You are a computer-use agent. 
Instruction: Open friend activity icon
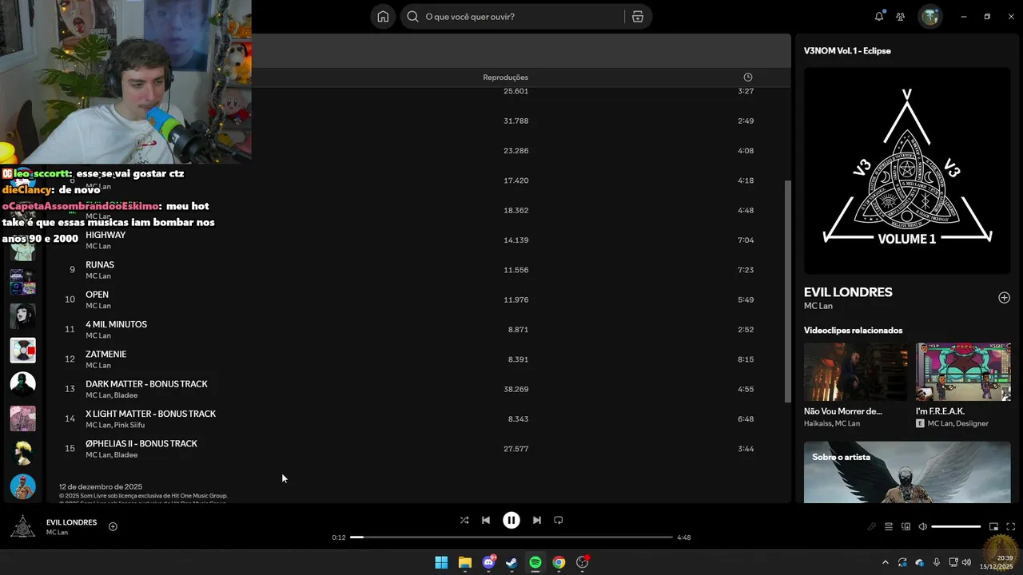[901, 17]
